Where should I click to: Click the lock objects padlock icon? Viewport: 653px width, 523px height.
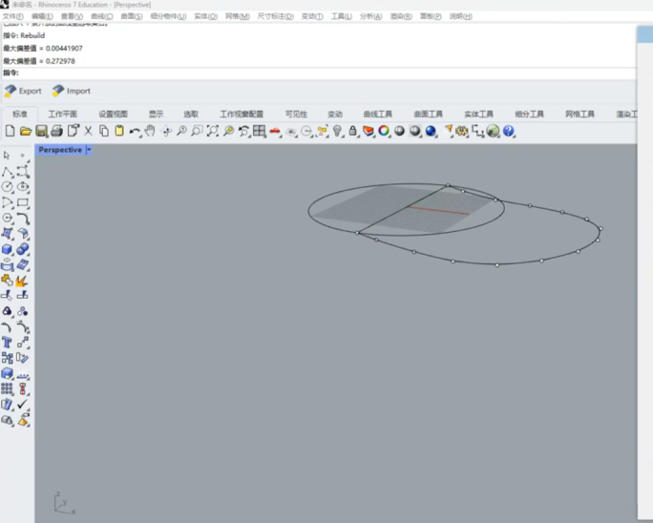353,131
